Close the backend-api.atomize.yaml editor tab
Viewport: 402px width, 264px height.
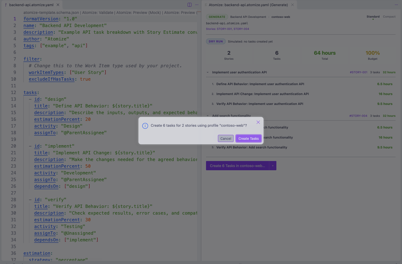coord(58,5)
